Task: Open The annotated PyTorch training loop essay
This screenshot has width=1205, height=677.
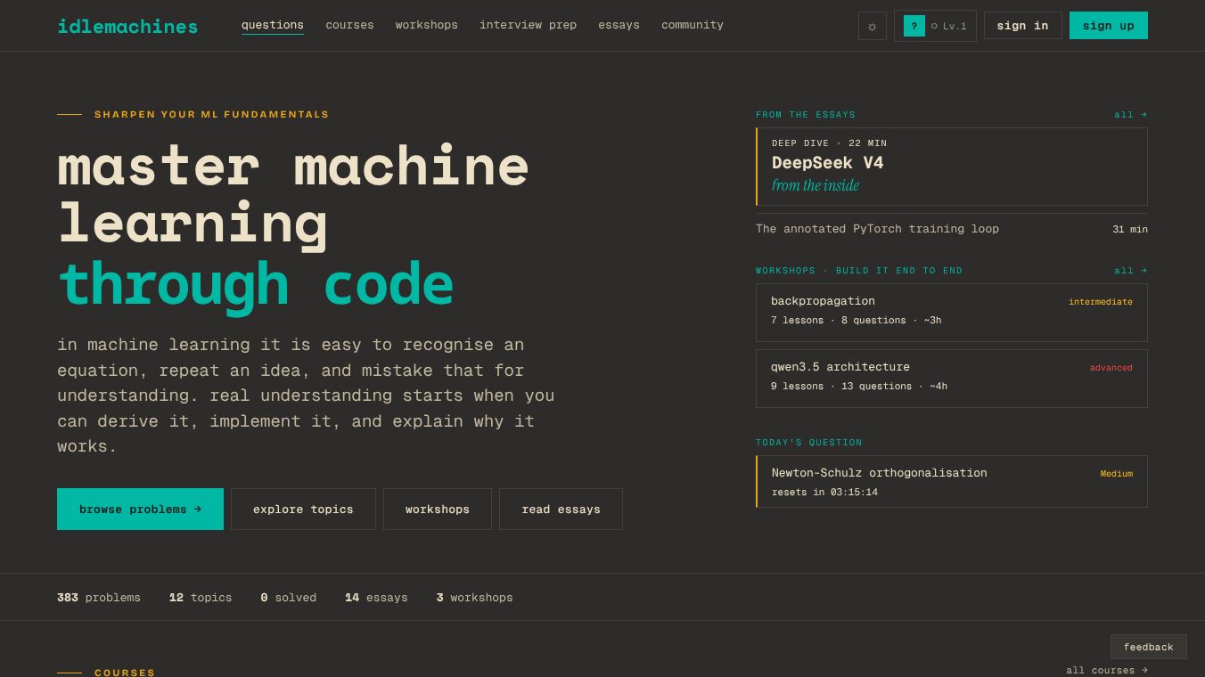Action: [x=952, y=229]
